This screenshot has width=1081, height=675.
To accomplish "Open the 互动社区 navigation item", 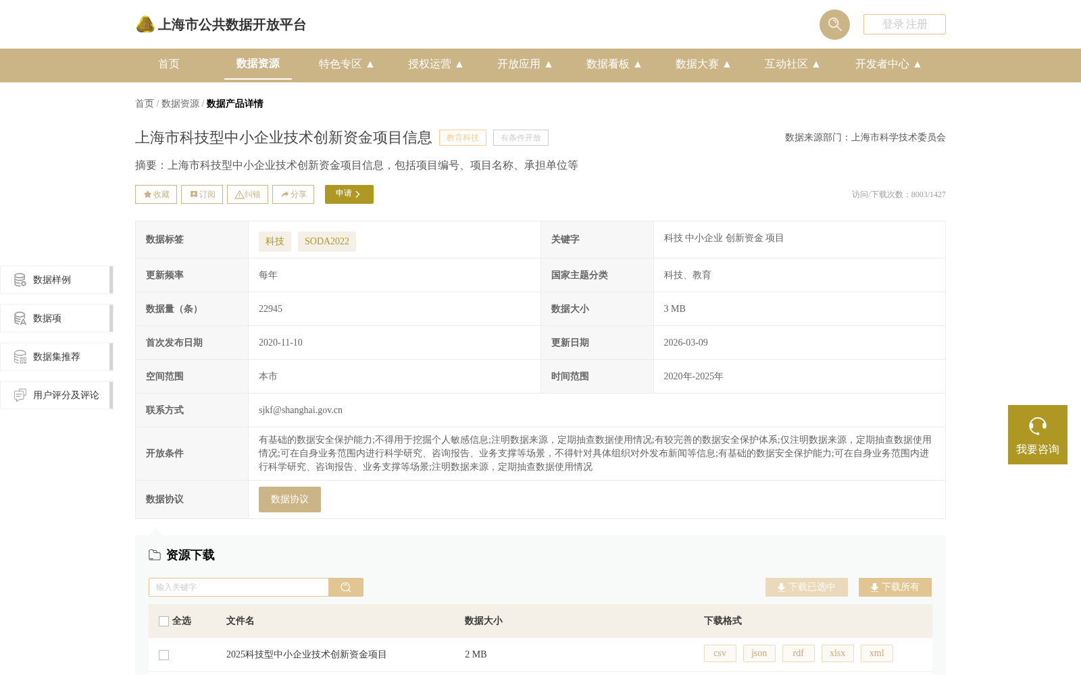I will tap(786, 64).
